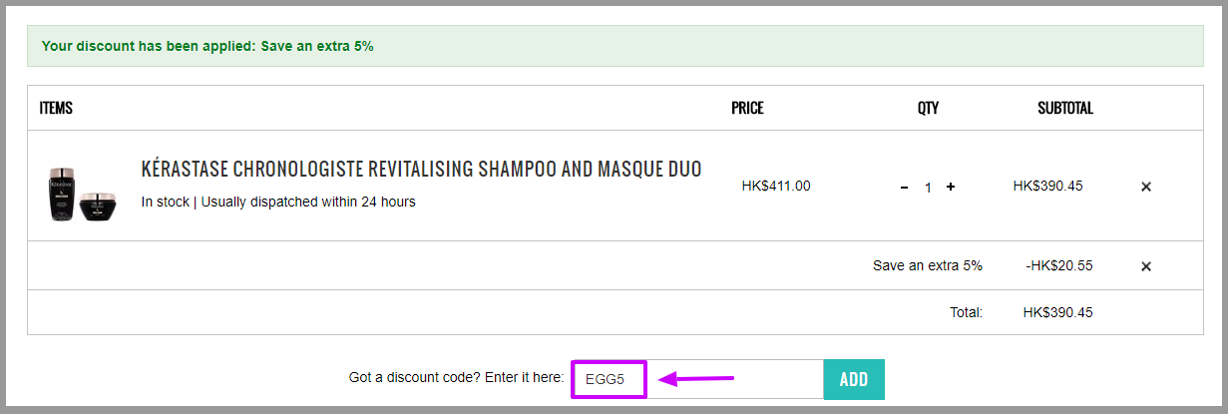Screen dimensions: 1228x414
Task: Select the quantity value 1
Action: (928, 188)
